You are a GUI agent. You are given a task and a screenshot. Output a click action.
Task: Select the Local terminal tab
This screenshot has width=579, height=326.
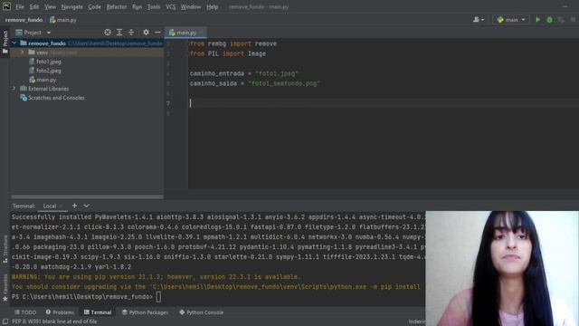pos(50,206)
